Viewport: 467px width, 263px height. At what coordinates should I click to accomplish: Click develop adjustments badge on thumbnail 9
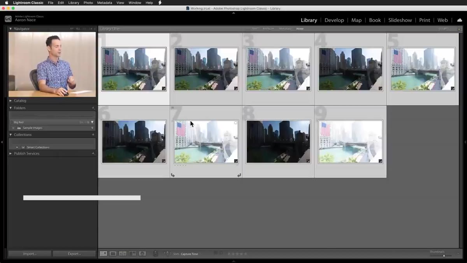[x=380, y=161]
